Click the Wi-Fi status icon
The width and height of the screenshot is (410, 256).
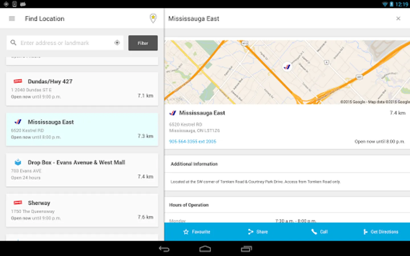[x=385, y=4]
